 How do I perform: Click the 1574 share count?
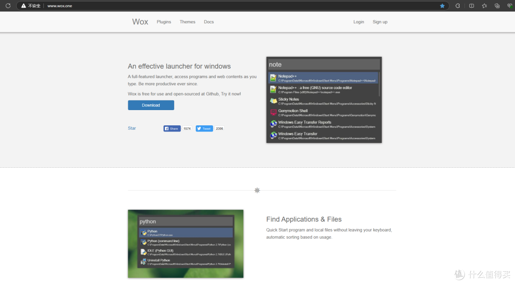(x=187, y=128)
